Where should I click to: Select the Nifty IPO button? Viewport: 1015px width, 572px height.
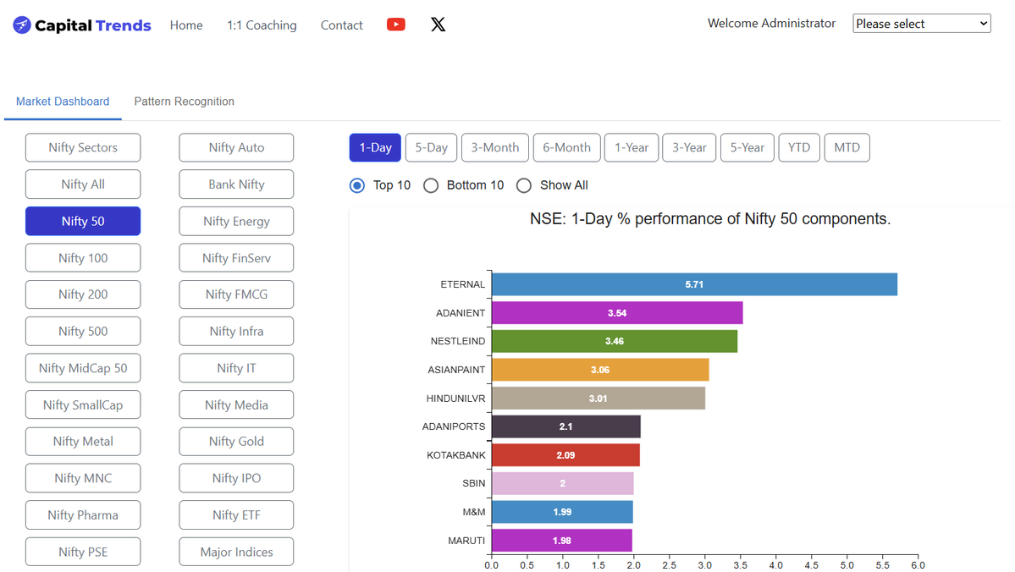[236, 478]
